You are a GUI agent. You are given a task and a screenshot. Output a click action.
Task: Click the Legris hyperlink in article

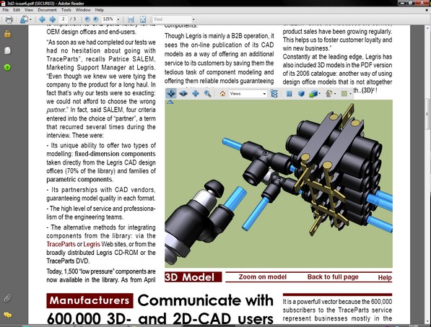(92, 244)
